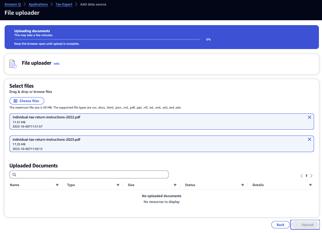Click the file uploader document icon
This screenshot has width=322, height=233.
click(13, 64)
